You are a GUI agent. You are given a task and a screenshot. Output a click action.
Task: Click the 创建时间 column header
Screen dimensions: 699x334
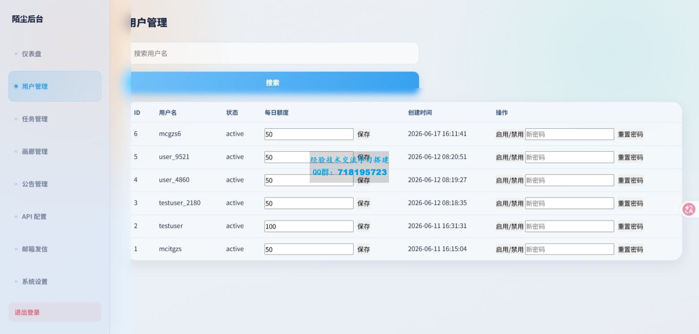[420, 113]
